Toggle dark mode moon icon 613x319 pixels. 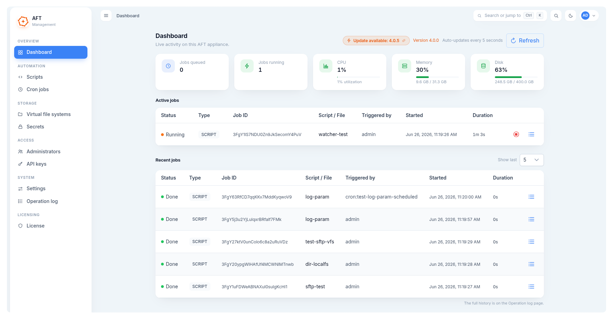tap(570, 16)
